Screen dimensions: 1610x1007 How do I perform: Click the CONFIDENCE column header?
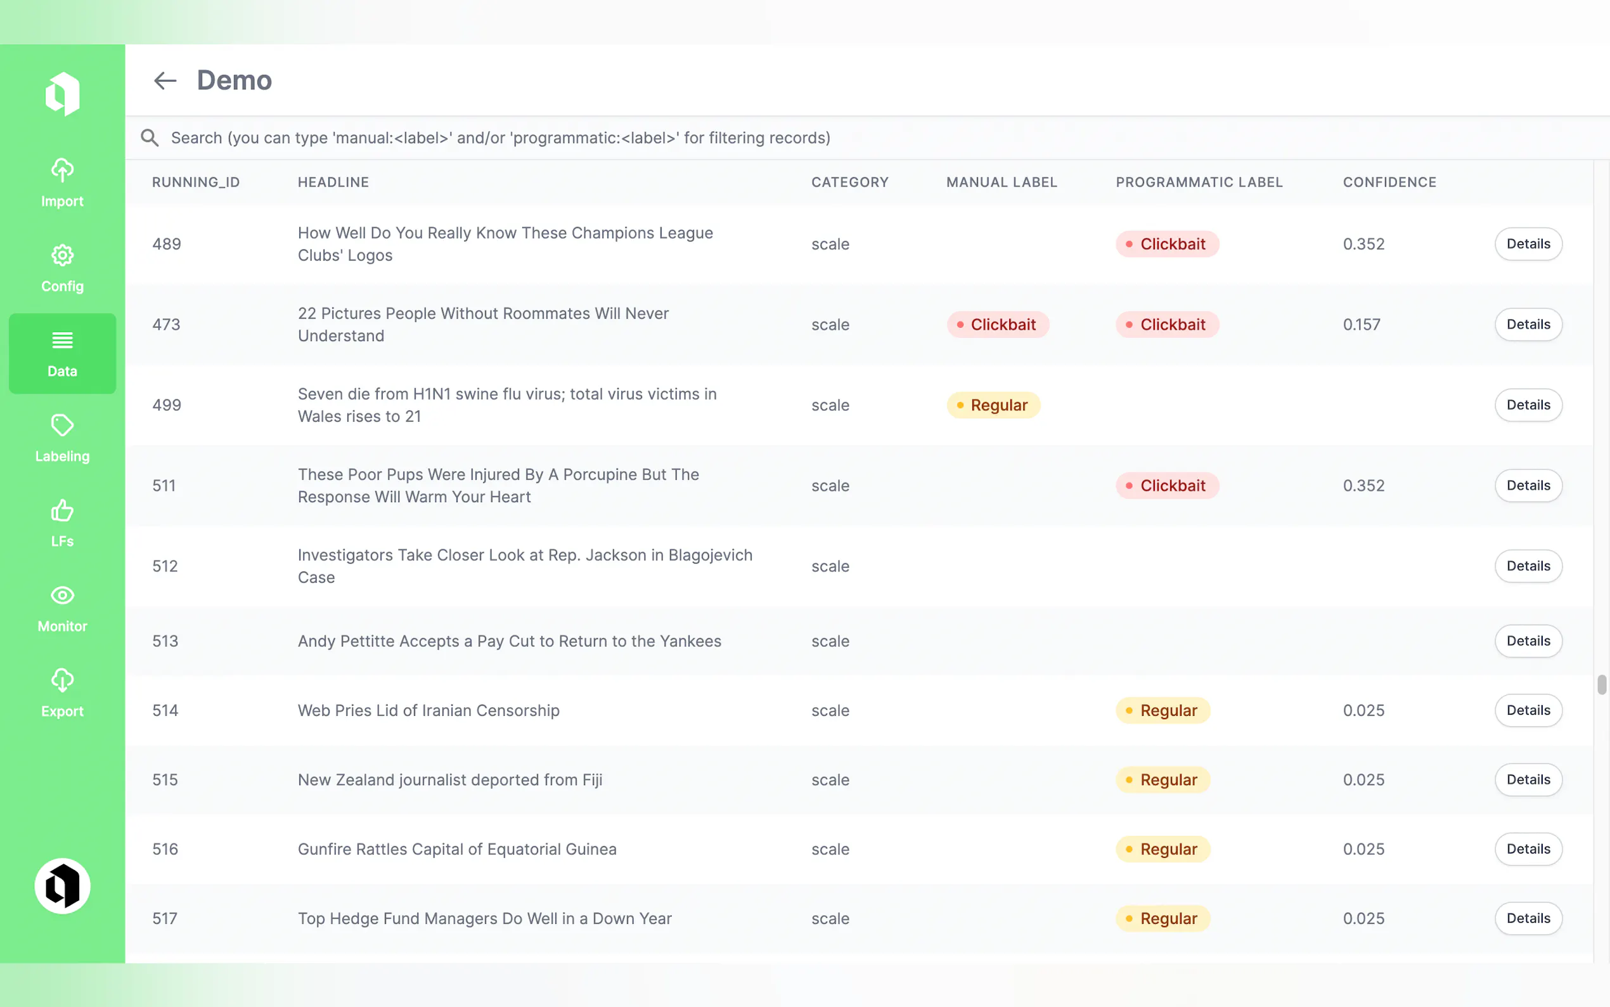tap(1389, 183)
